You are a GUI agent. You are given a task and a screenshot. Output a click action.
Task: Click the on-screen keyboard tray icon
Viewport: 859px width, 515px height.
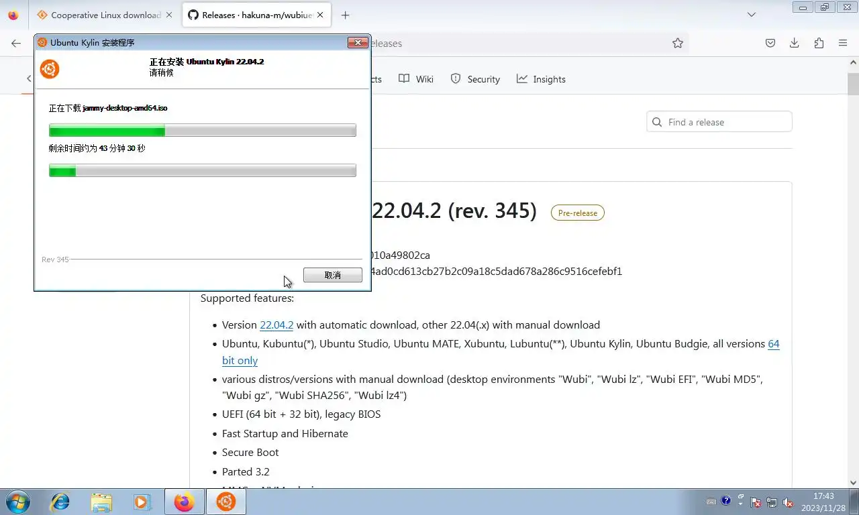(x=711, y=502)
